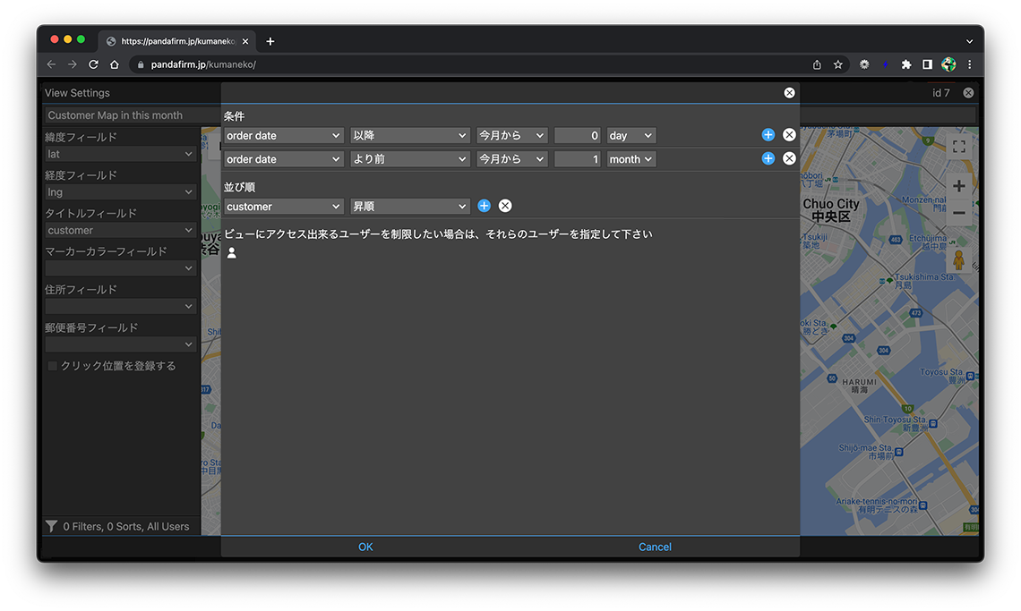Remove the 以降 order date condition row
1021x611 pixels.
(789, 135)
